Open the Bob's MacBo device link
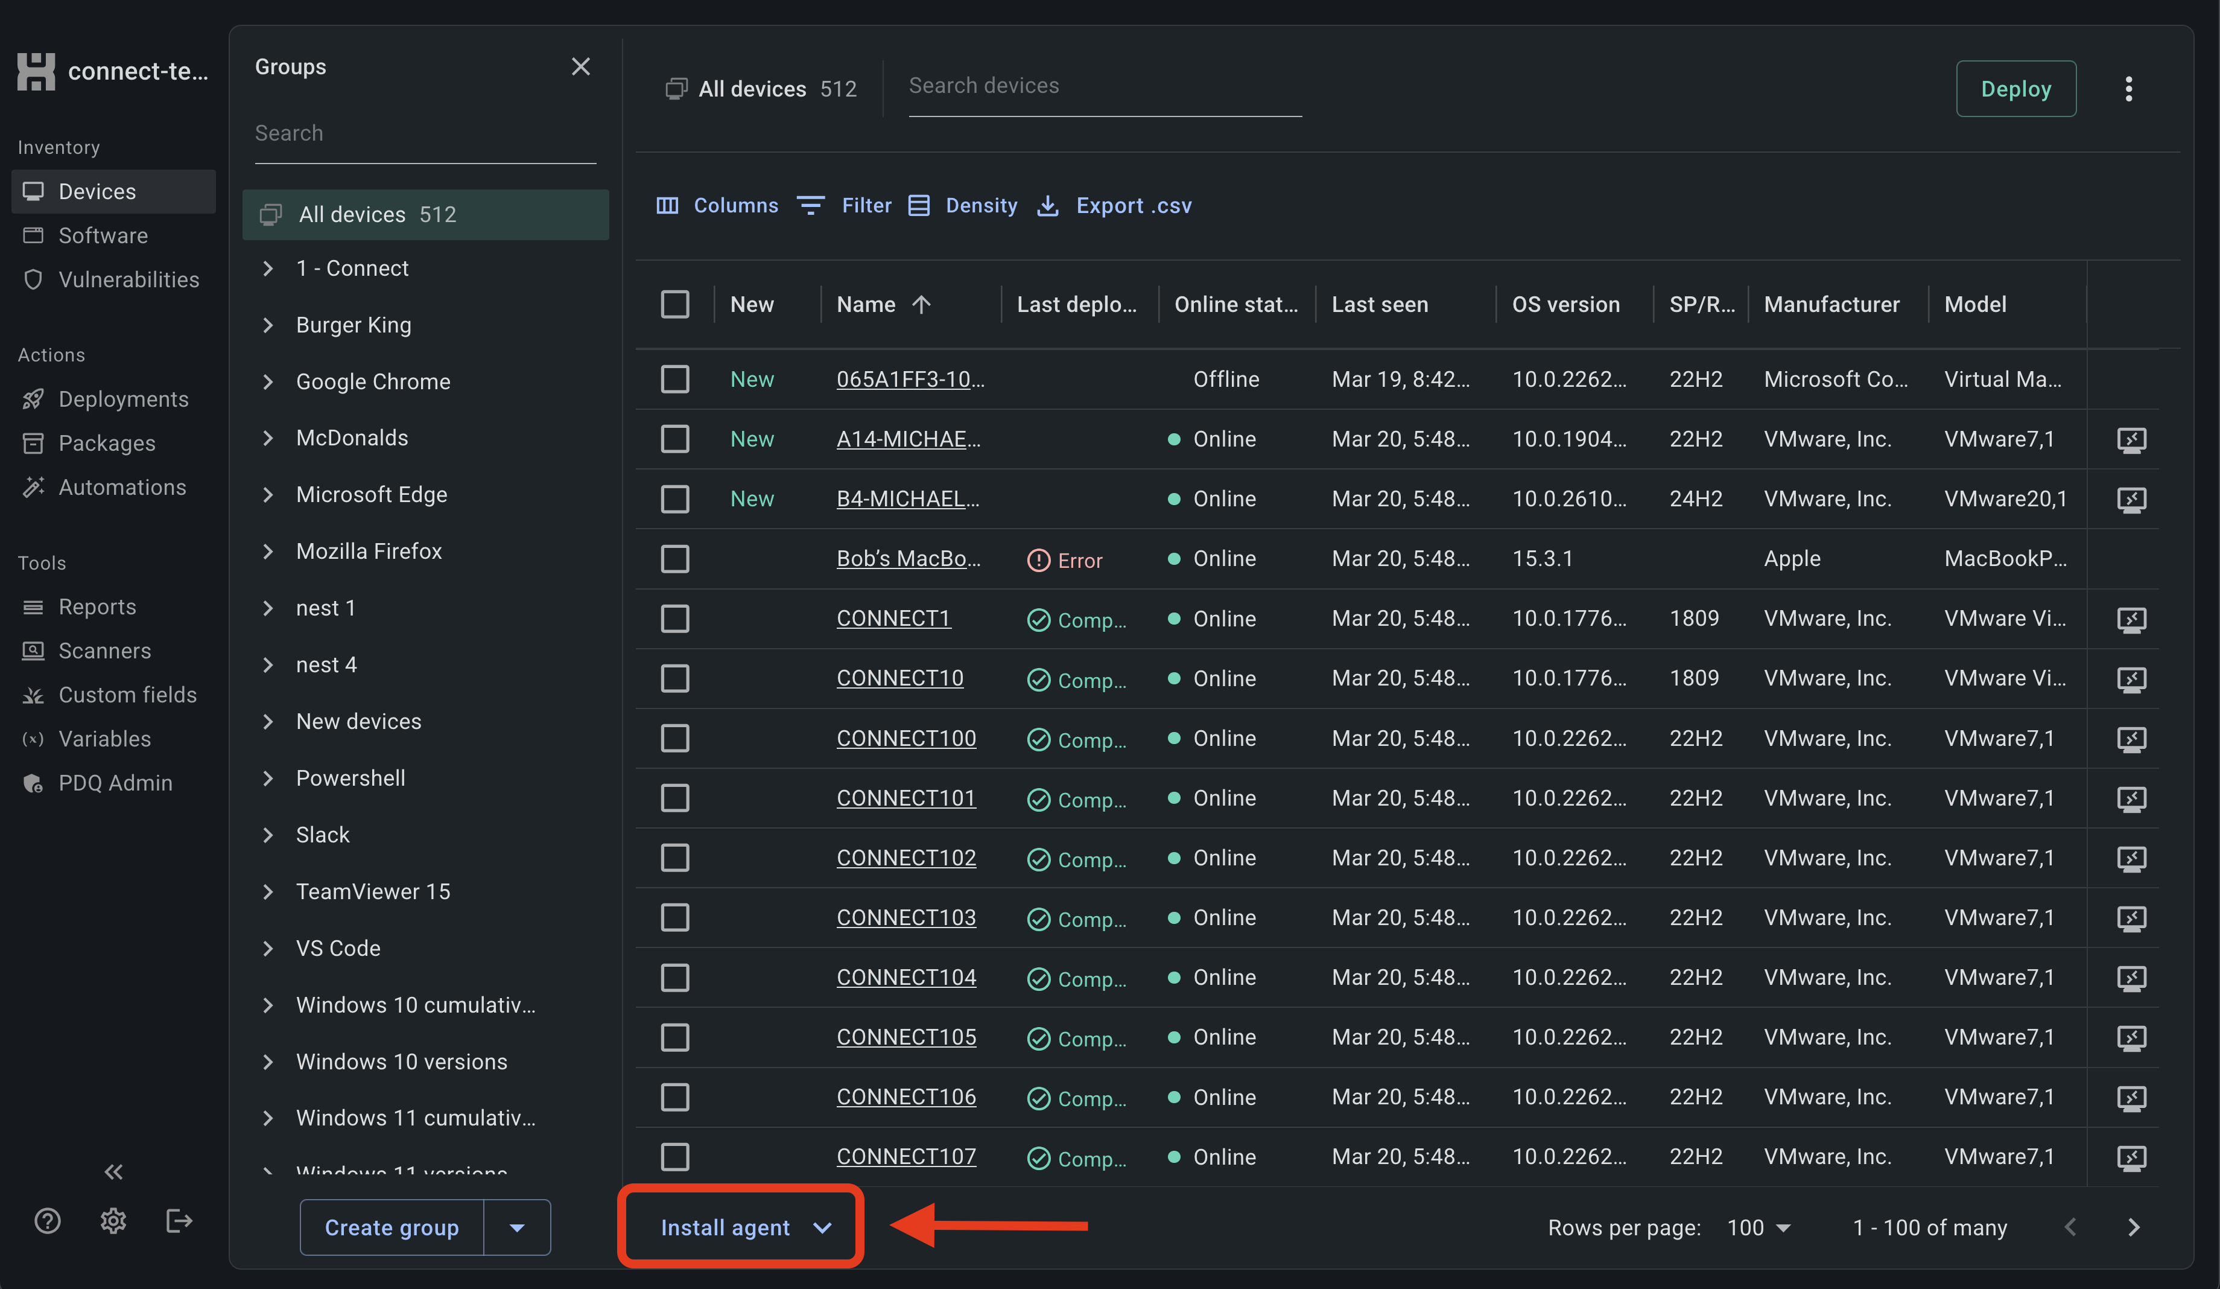This screenshot has height=1289, width=2220. (909, 559)
